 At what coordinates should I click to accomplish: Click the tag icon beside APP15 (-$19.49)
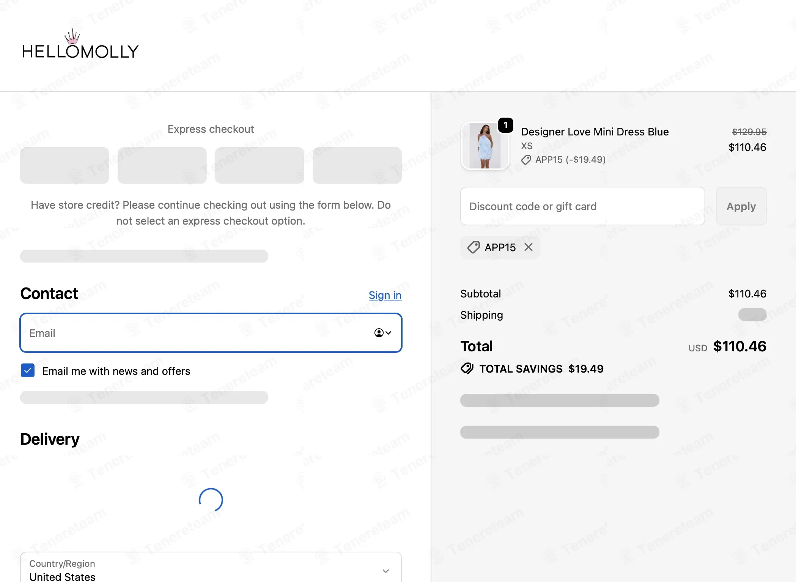point(526,160)
